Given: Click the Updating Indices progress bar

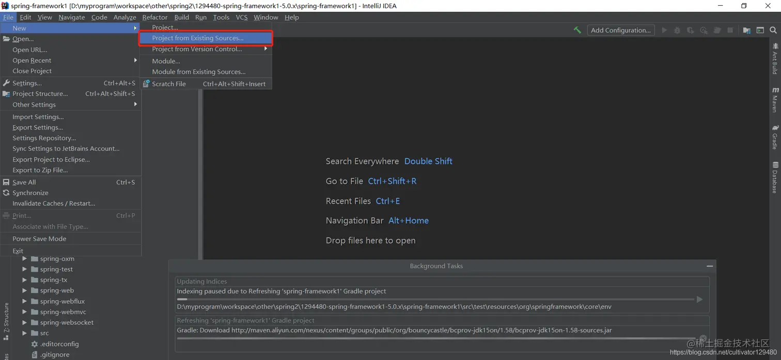Looking at the screenshot, I should [435, 299].
